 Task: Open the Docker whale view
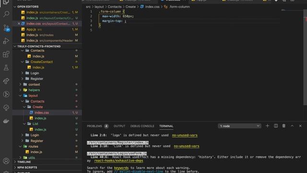[x=6, y=121]
